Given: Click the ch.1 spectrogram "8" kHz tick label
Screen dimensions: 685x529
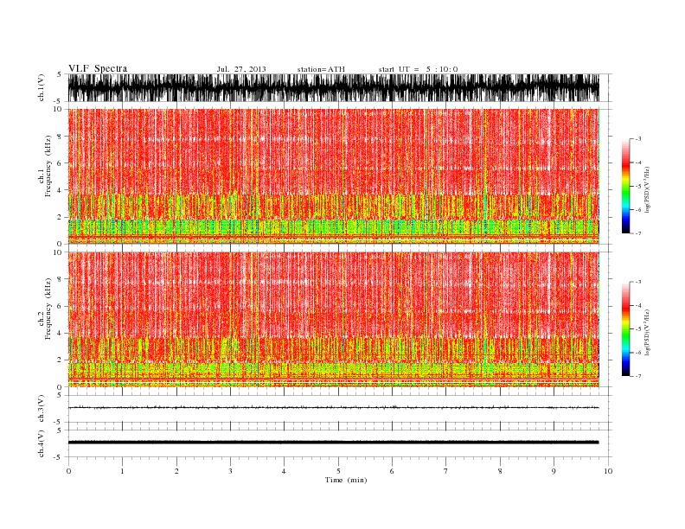Looking at the screenshot, I should pyautogui.click(x=60, y=137).
